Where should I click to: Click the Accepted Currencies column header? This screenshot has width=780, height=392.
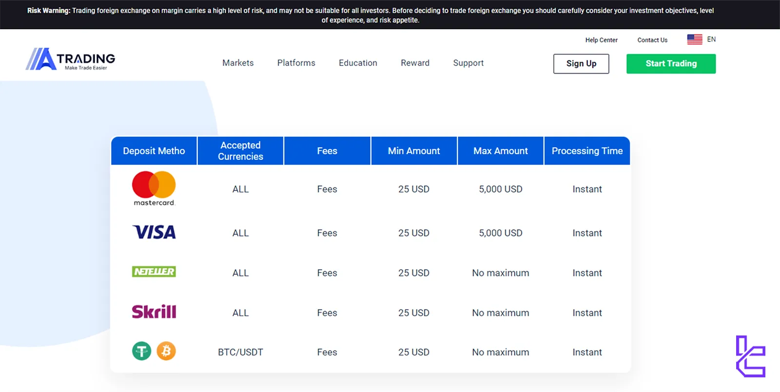coord(240,151)
